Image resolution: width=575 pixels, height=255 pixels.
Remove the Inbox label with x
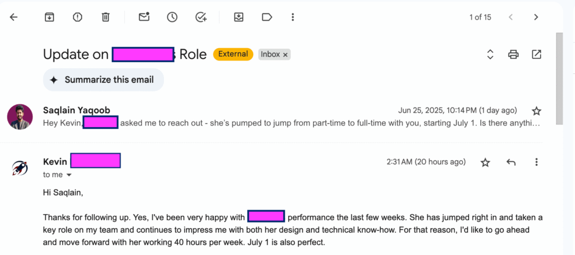pyautogui.click(x=285, y=55)
